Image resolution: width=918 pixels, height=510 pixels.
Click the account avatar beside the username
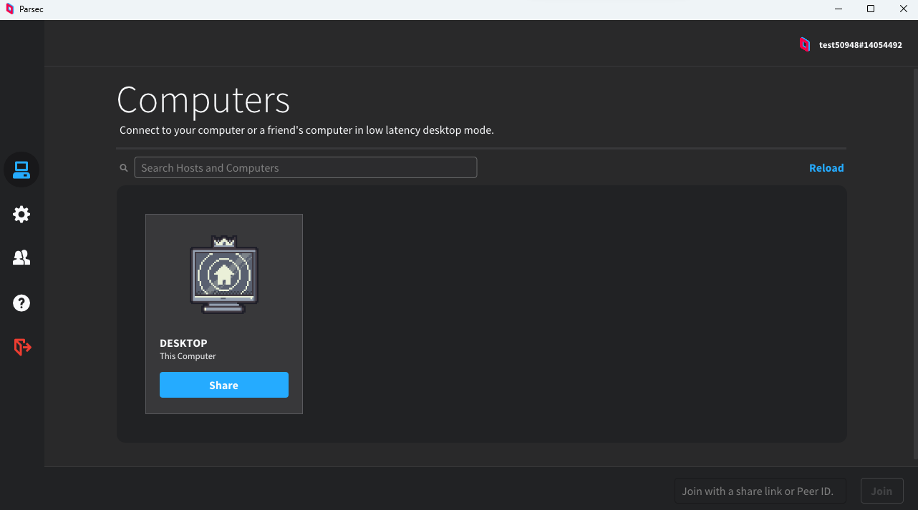(805, 44)
